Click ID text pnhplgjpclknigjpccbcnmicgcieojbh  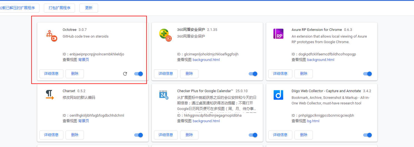pos(326,115)
